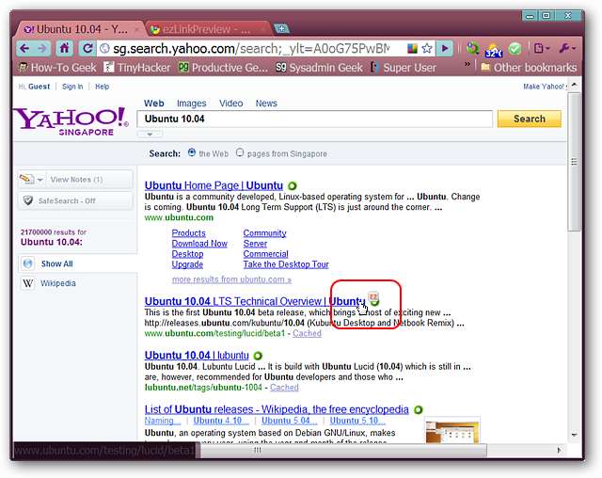
Task: Click into the Yahoo search input field
Action: point(315,119)
